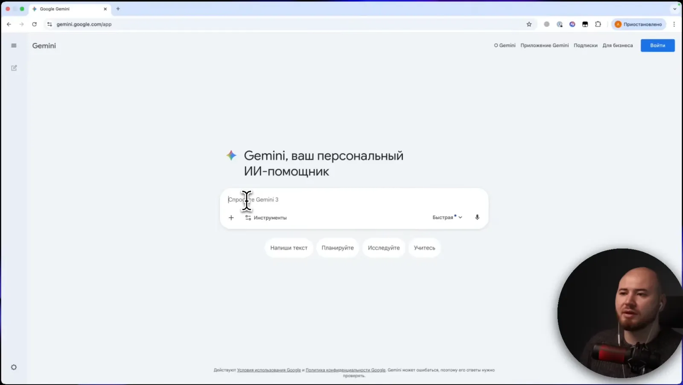Viewport: 683px width, 385px height.
Task: Go back with the browser back arrow
Action: (9, 24)
